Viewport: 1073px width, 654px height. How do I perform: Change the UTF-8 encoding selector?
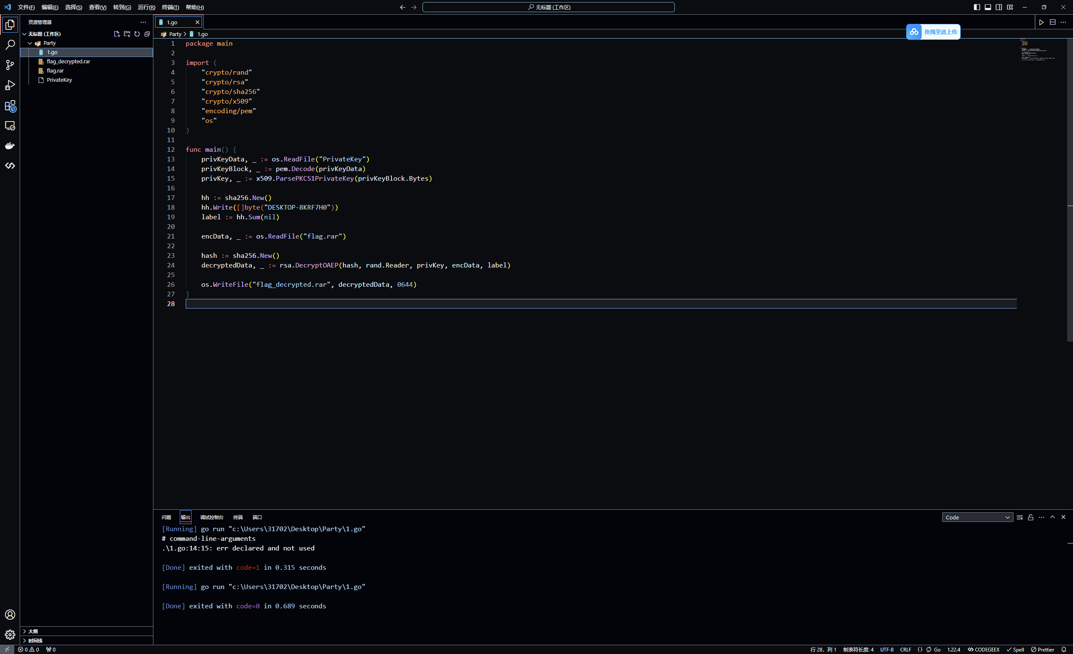tap(887, 650)
